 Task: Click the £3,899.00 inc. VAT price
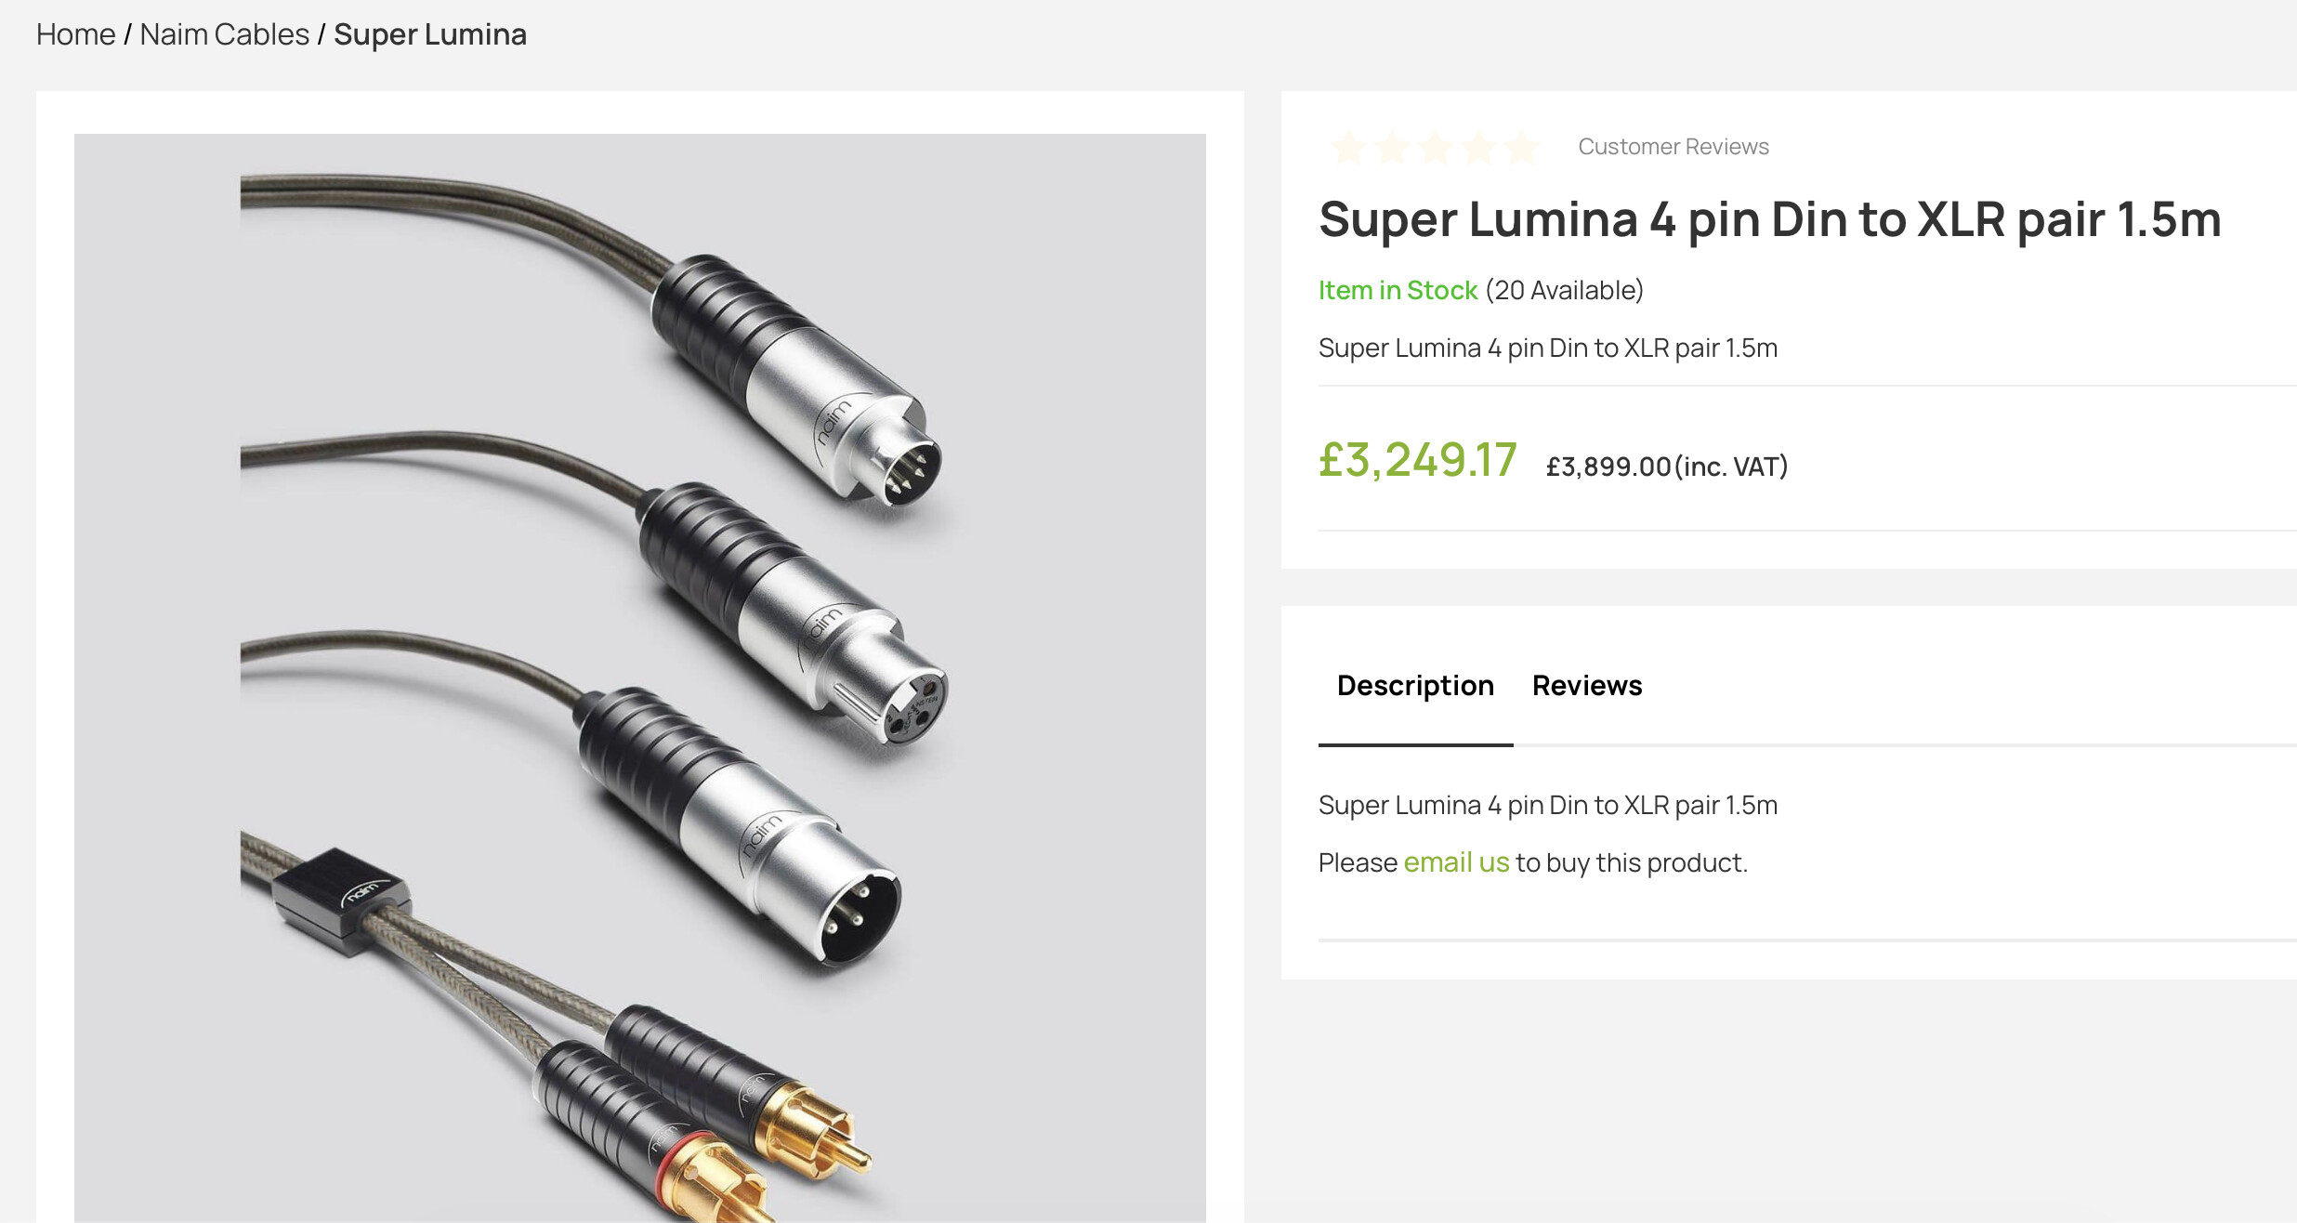click(x=1666, y=467)
